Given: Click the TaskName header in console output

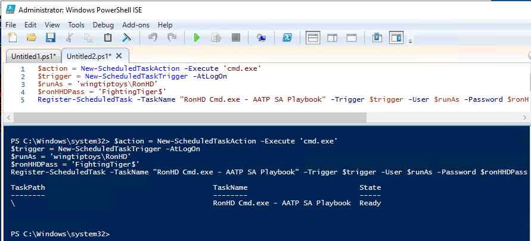Looking at the screenshot, I should point(230,187).
